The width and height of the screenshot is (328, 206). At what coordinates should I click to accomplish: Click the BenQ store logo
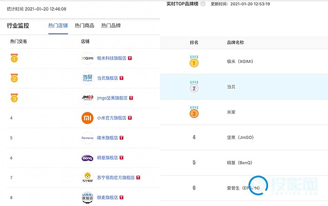(88, 158)
